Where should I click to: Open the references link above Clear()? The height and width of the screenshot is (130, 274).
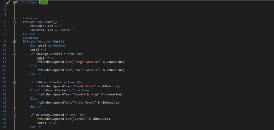pyautogui.click(x=30, y=18)
